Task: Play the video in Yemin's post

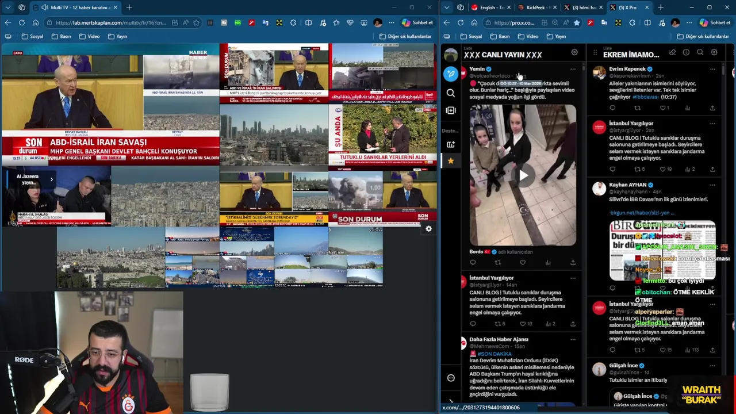Action: (x=523, y=176)
